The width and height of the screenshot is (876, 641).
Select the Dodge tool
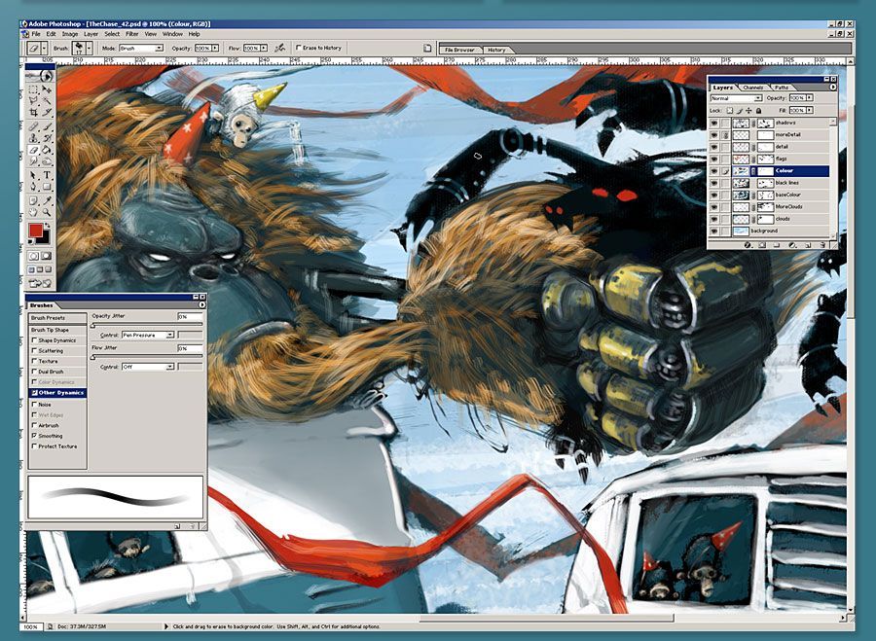tap(47, 161)
